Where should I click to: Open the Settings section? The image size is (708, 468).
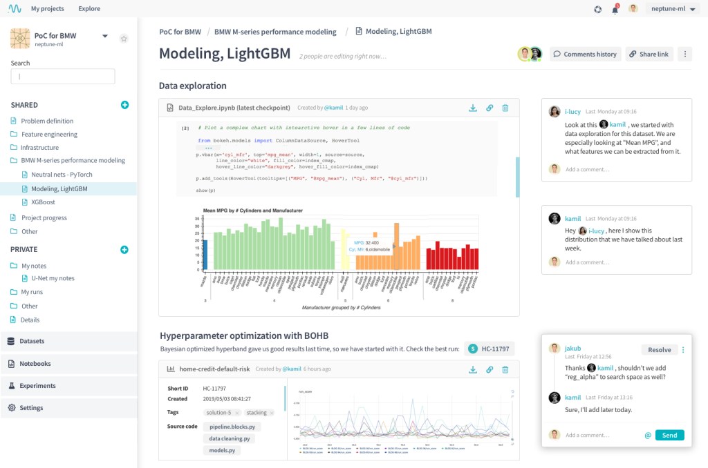68,408
